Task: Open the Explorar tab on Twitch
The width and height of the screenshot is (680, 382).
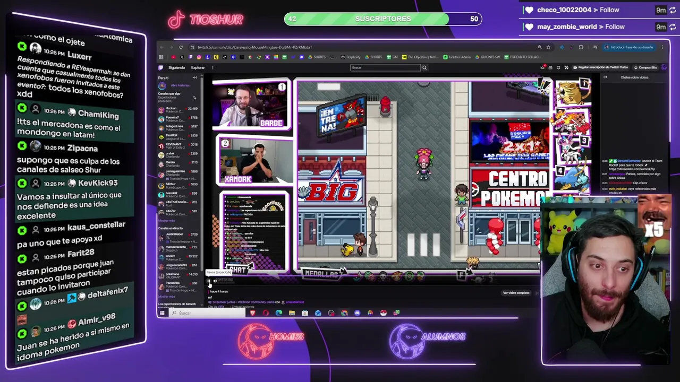Action: pos(198,67)
